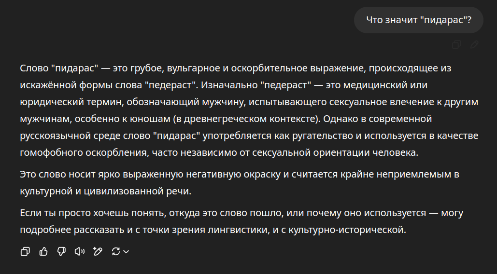This screenshot has height=274, width=497.
Task: Edit the user message with pencil icon
Action: (474, 44)
